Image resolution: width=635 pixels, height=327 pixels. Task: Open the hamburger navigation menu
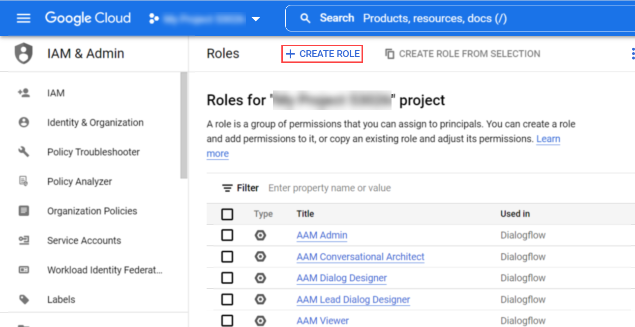tap(24, 18)
